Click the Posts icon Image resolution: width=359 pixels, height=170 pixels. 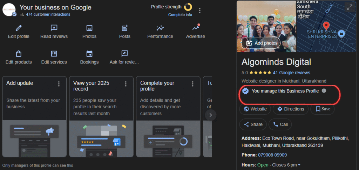[x=124, y=28]
